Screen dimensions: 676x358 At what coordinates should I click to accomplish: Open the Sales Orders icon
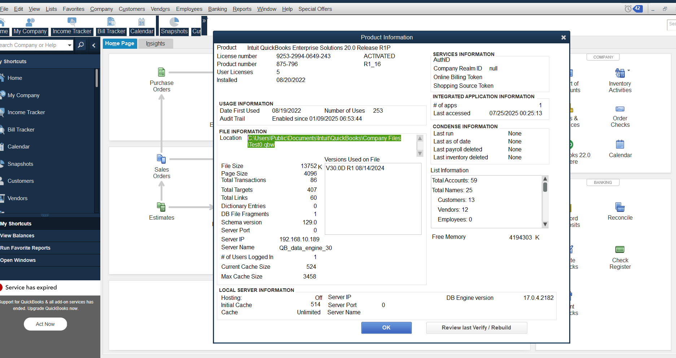pyautogui.click(x=161, y=159)
